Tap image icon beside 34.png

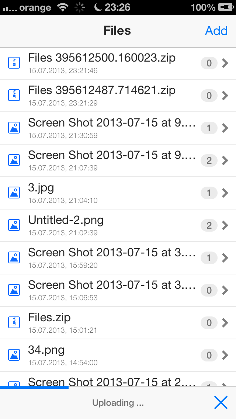coord(14,355)
